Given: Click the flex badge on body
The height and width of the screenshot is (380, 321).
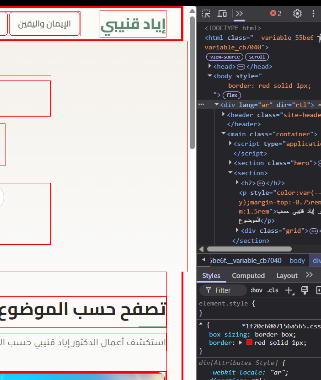Looking at the screenshot, I should [x=231, y=95].
